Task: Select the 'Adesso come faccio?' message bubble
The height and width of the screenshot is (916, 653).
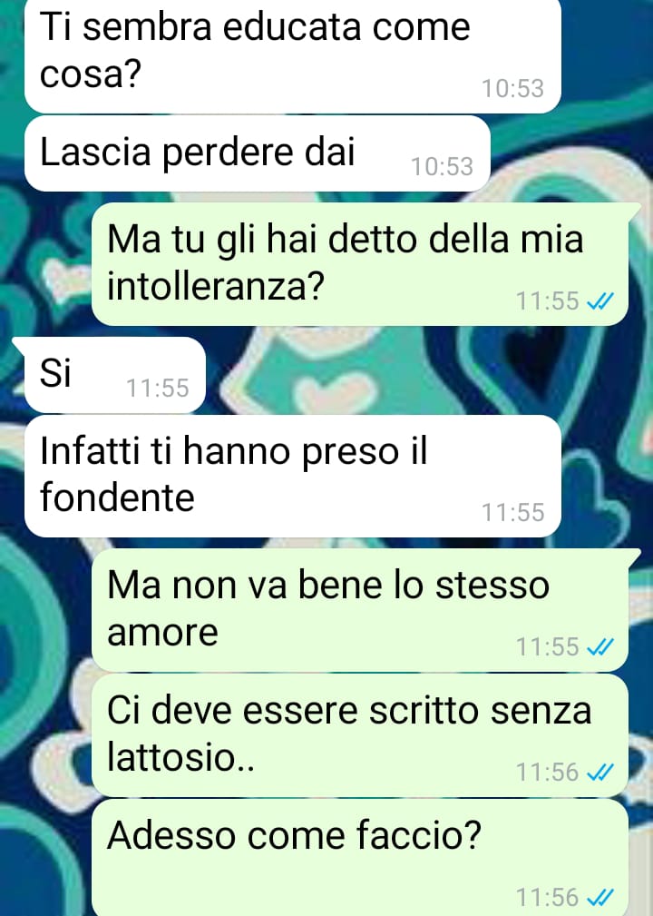Action: point(360,858)
